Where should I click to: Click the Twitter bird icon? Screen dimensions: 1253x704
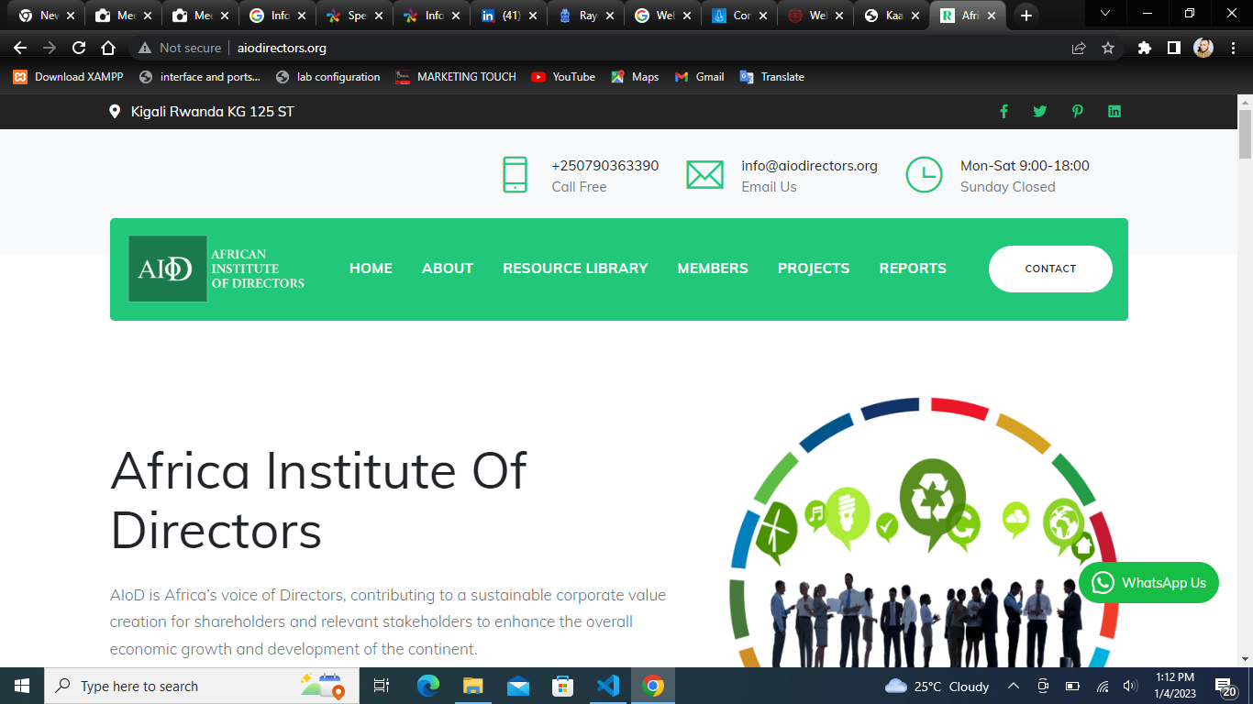click(1039, 112)
